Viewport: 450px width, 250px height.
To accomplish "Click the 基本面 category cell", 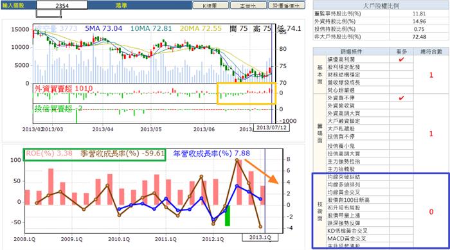I will coord(319,75).
